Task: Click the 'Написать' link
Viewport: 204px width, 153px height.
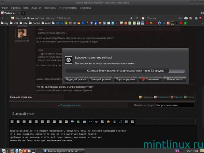Action: pos(147,97)
